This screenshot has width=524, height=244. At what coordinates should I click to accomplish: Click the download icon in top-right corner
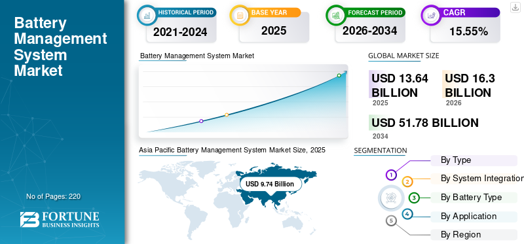[515, 7]
